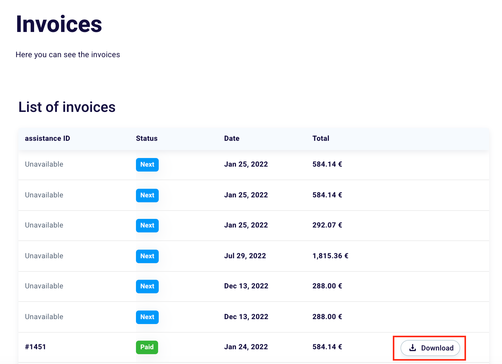Click the download arrow icon beside Download
502x364 pixels.
[x=412, y=348]
